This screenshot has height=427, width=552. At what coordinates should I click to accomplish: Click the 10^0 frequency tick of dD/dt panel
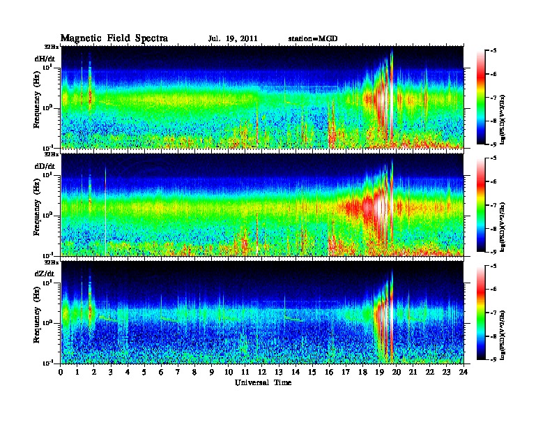click(x=48, y=216)
